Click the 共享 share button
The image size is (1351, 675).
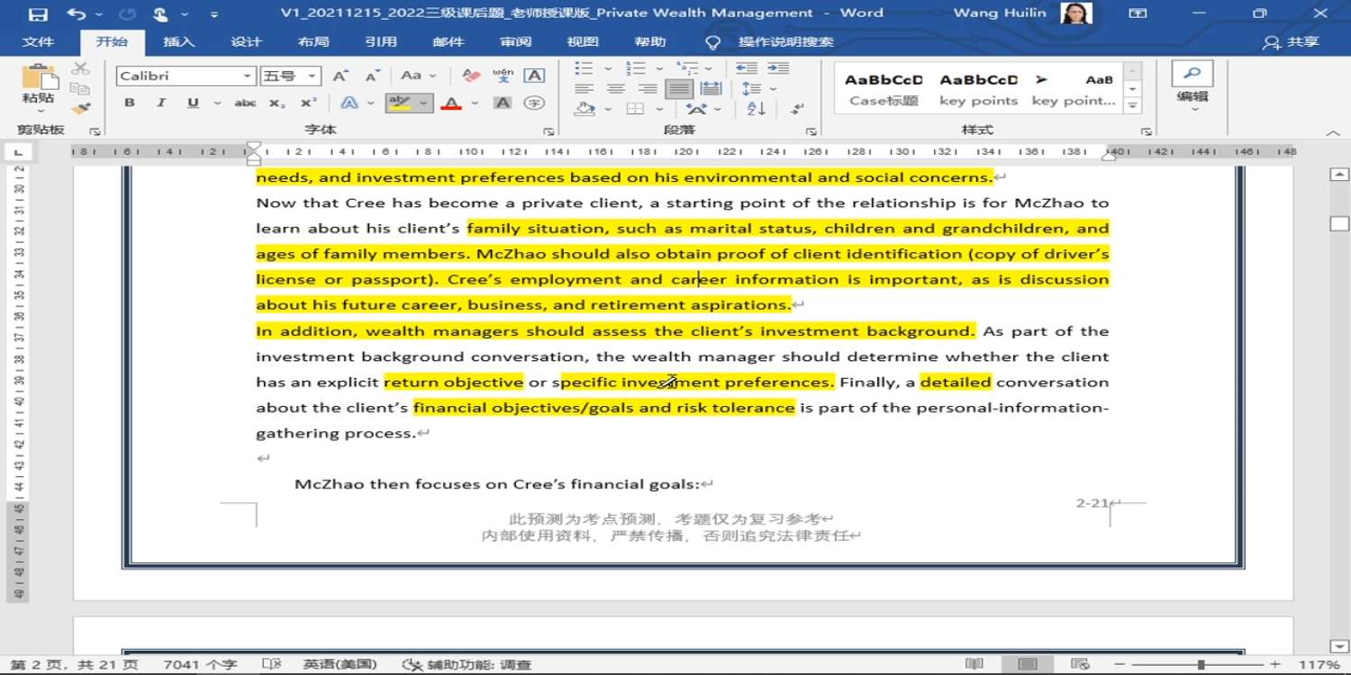[1292, 42]
